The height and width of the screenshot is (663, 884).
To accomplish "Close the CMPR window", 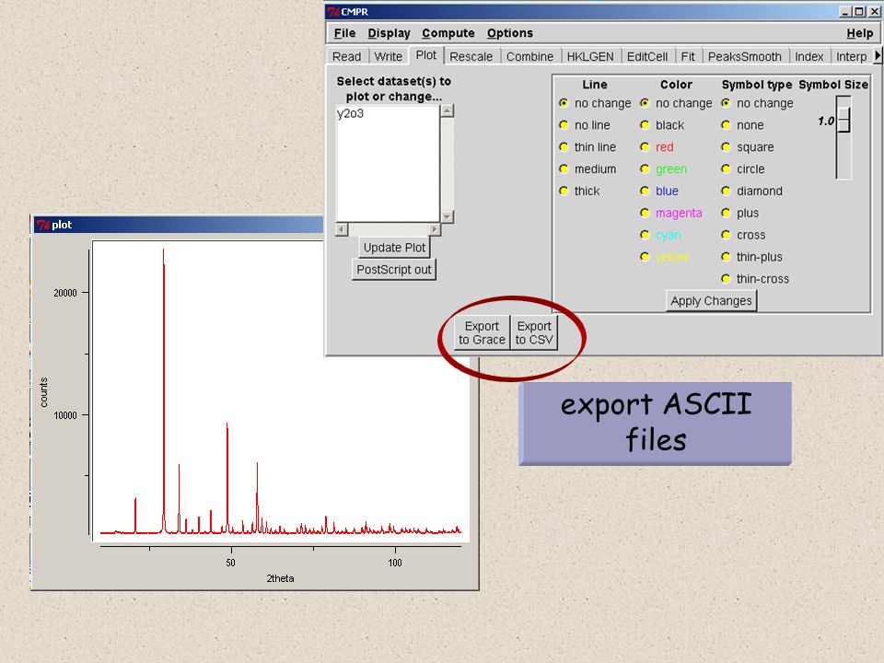I will [873, 11].
